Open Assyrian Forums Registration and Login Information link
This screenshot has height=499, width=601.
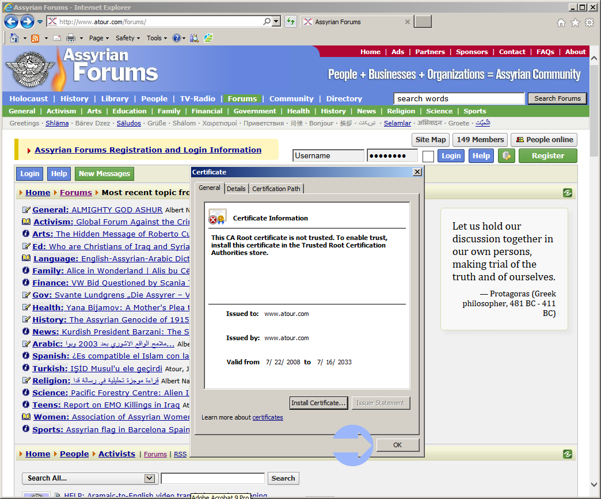pos(148,150)
